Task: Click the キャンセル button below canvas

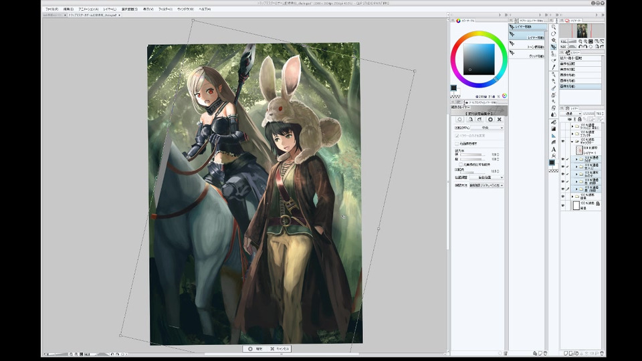Action: (x=280, y=349)
